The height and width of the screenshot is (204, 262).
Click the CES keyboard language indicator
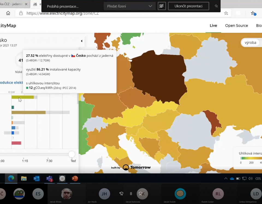(258, 178)
